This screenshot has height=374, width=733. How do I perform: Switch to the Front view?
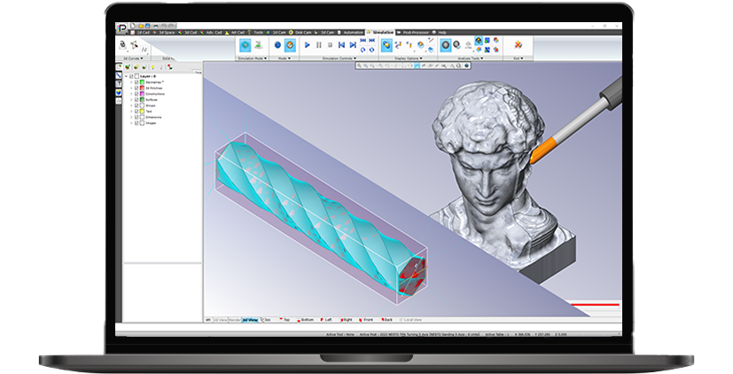pyautogui.click(x=367, y=320)
